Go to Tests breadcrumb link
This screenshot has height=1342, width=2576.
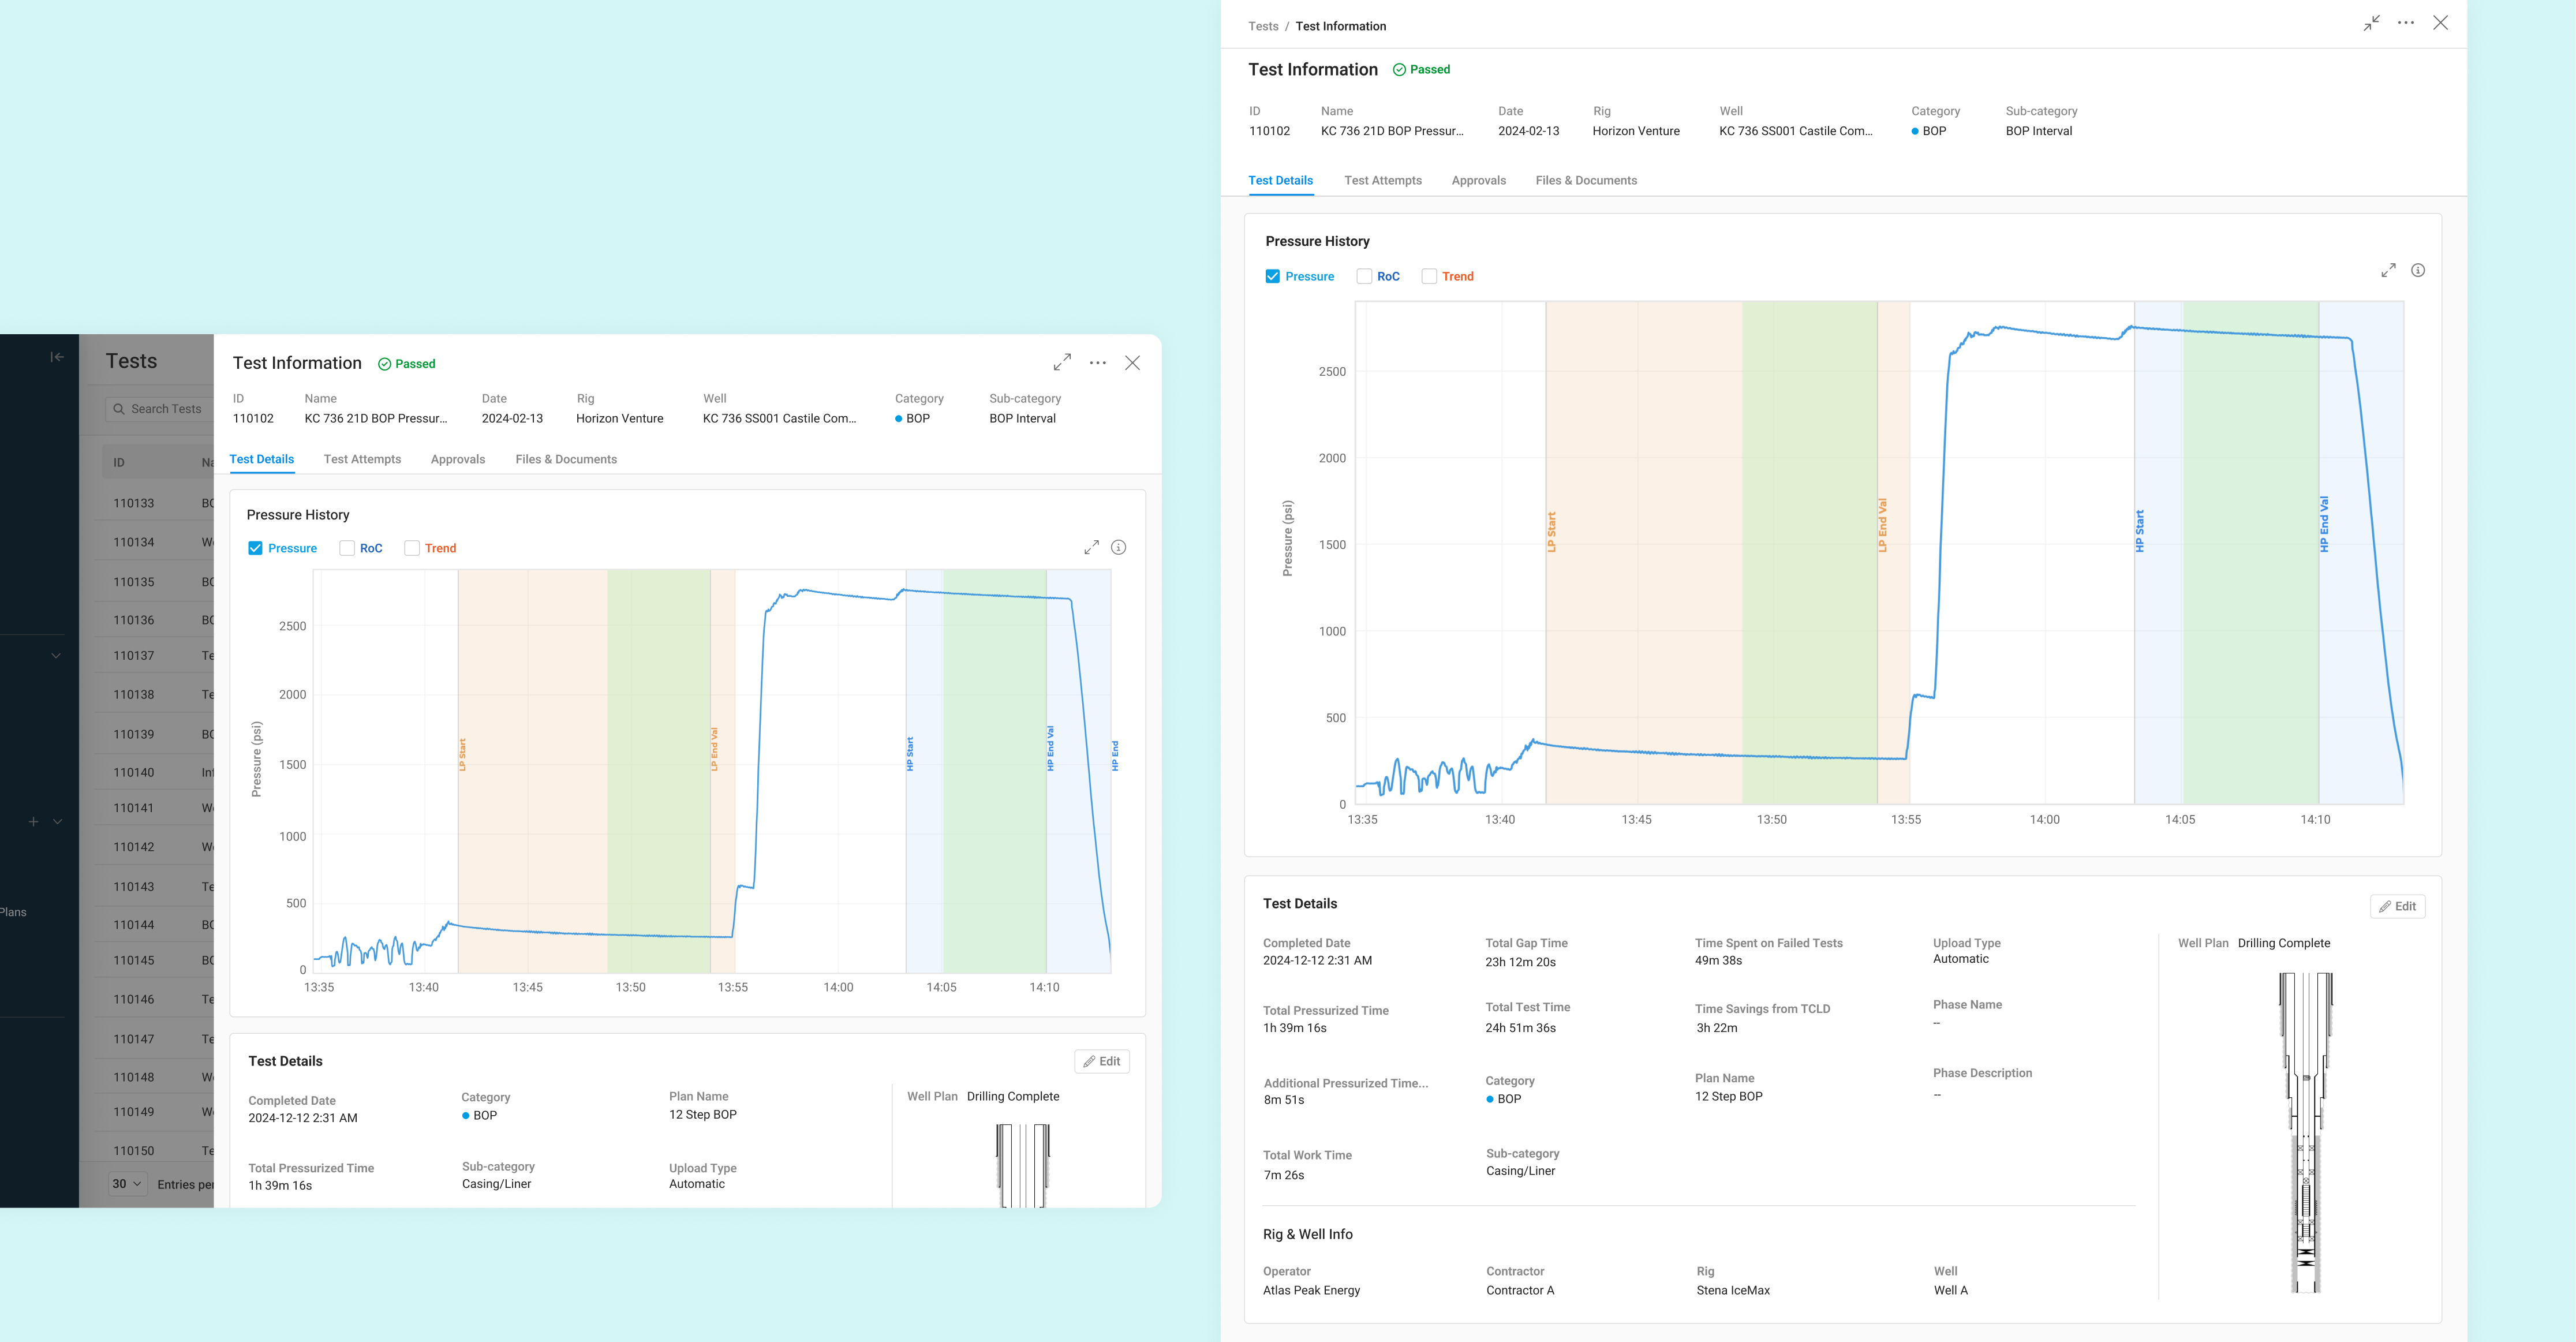point(1263,26)
